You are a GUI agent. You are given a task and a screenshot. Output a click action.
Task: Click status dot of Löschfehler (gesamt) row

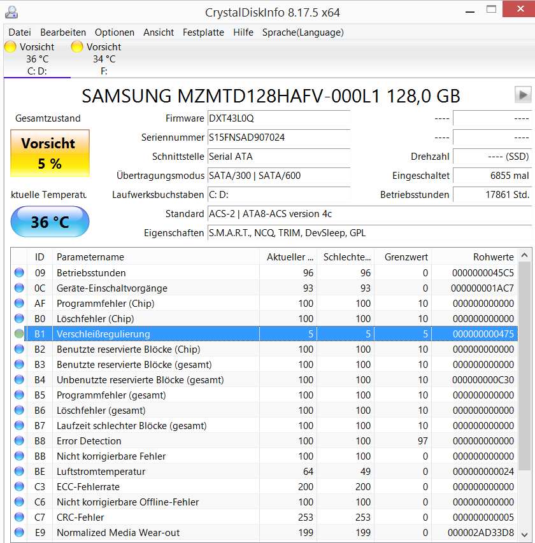19,410
